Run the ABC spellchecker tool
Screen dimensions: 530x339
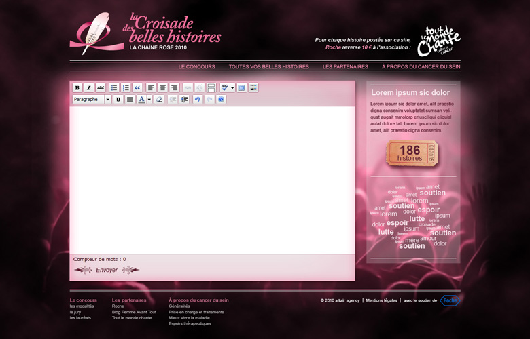point(225,87)
